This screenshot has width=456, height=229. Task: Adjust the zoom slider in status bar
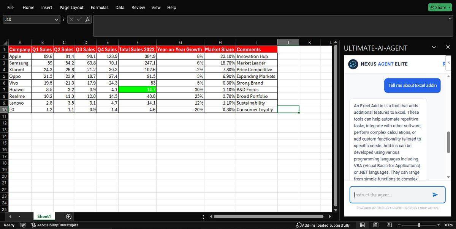click(419, 225)
